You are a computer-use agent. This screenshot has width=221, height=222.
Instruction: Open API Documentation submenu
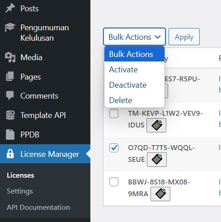coord(38,208)
